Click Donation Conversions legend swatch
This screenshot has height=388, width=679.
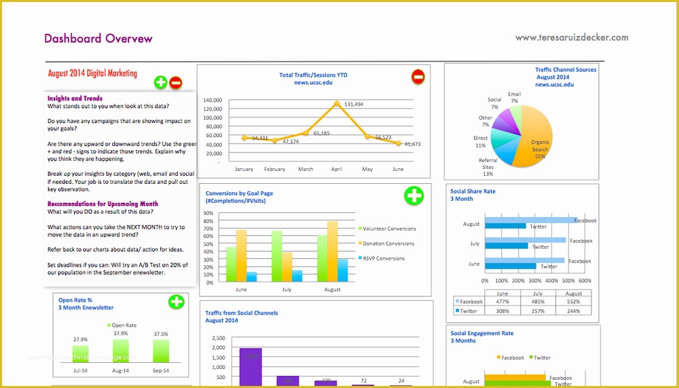(361, 243)
